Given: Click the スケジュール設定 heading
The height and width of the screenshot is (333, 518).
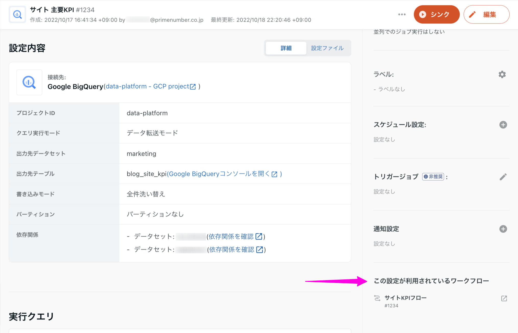Looking at the screenshot, I should click(400, 125).
